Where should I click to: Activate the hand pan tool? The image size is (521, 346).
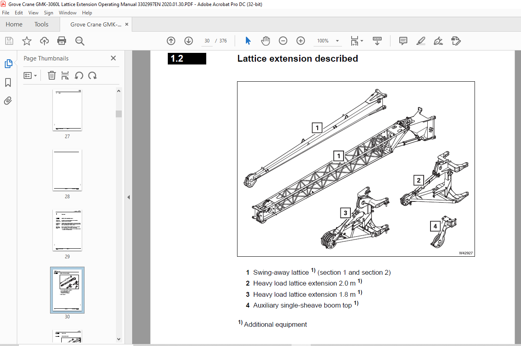266,41
